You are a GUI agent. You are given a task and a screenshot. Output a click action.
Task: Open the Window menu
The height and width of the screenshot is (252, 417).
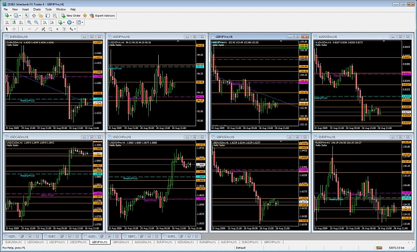point(61,9)
